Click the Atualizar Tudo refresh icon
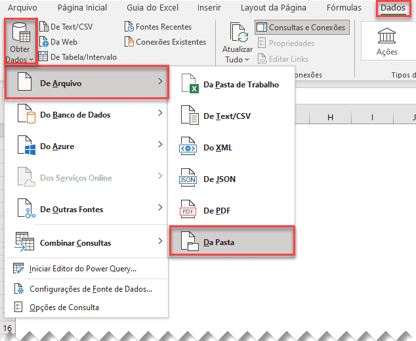416x341 pixels. coord(239,32)
